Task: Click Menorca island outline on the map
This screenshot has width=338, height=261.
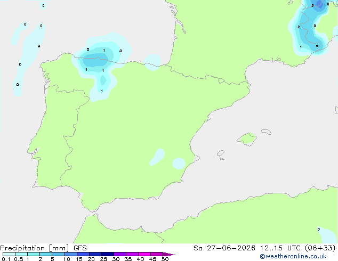Action: 266,132
